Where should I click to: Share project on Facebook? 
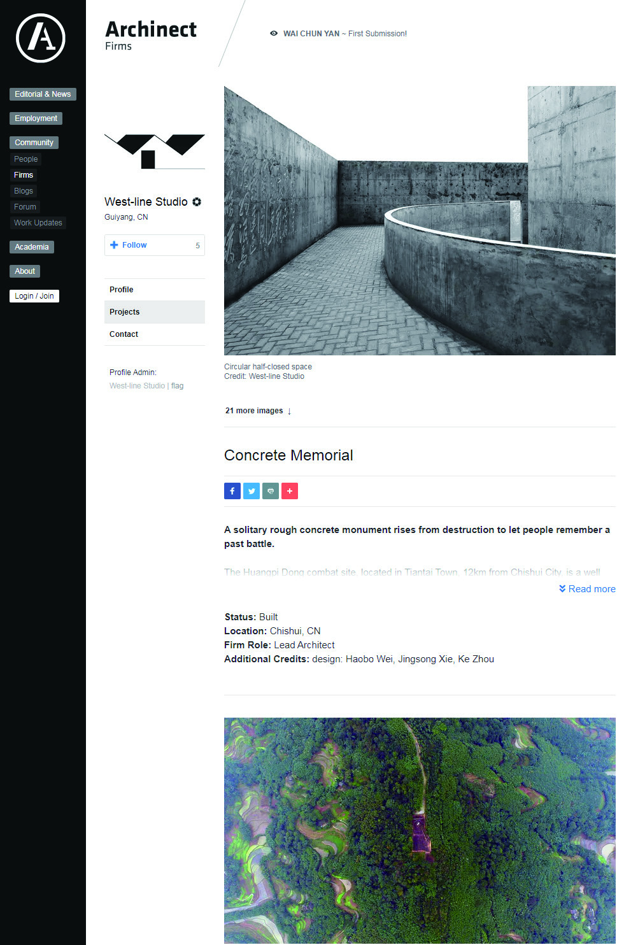[x=232, y=491]
